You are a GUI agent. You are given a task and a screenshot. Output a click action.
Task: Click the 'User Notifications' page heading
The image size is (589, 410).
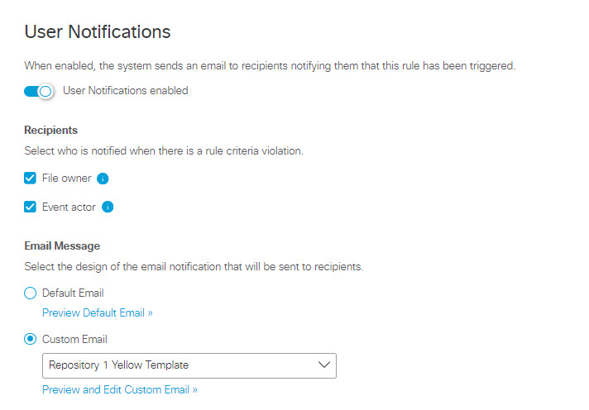[98, 31]
